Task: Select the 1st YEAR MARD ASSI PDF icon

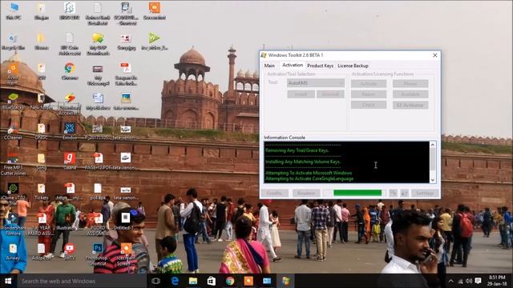Action: click(41, 224)
